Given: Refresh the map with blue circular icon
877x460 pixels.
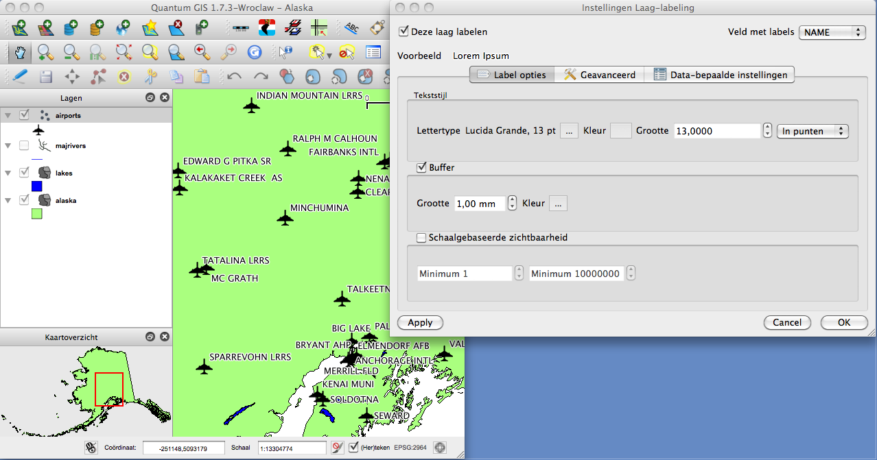Looking at the screenshot, I should tap(254, 52).
